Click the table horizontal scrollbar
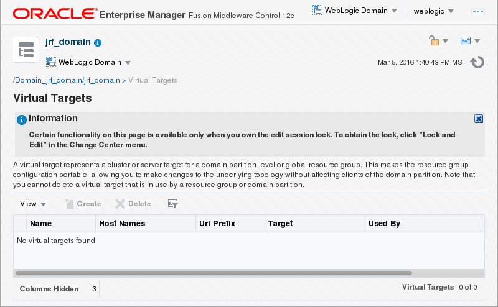 (x=213, y=273)
